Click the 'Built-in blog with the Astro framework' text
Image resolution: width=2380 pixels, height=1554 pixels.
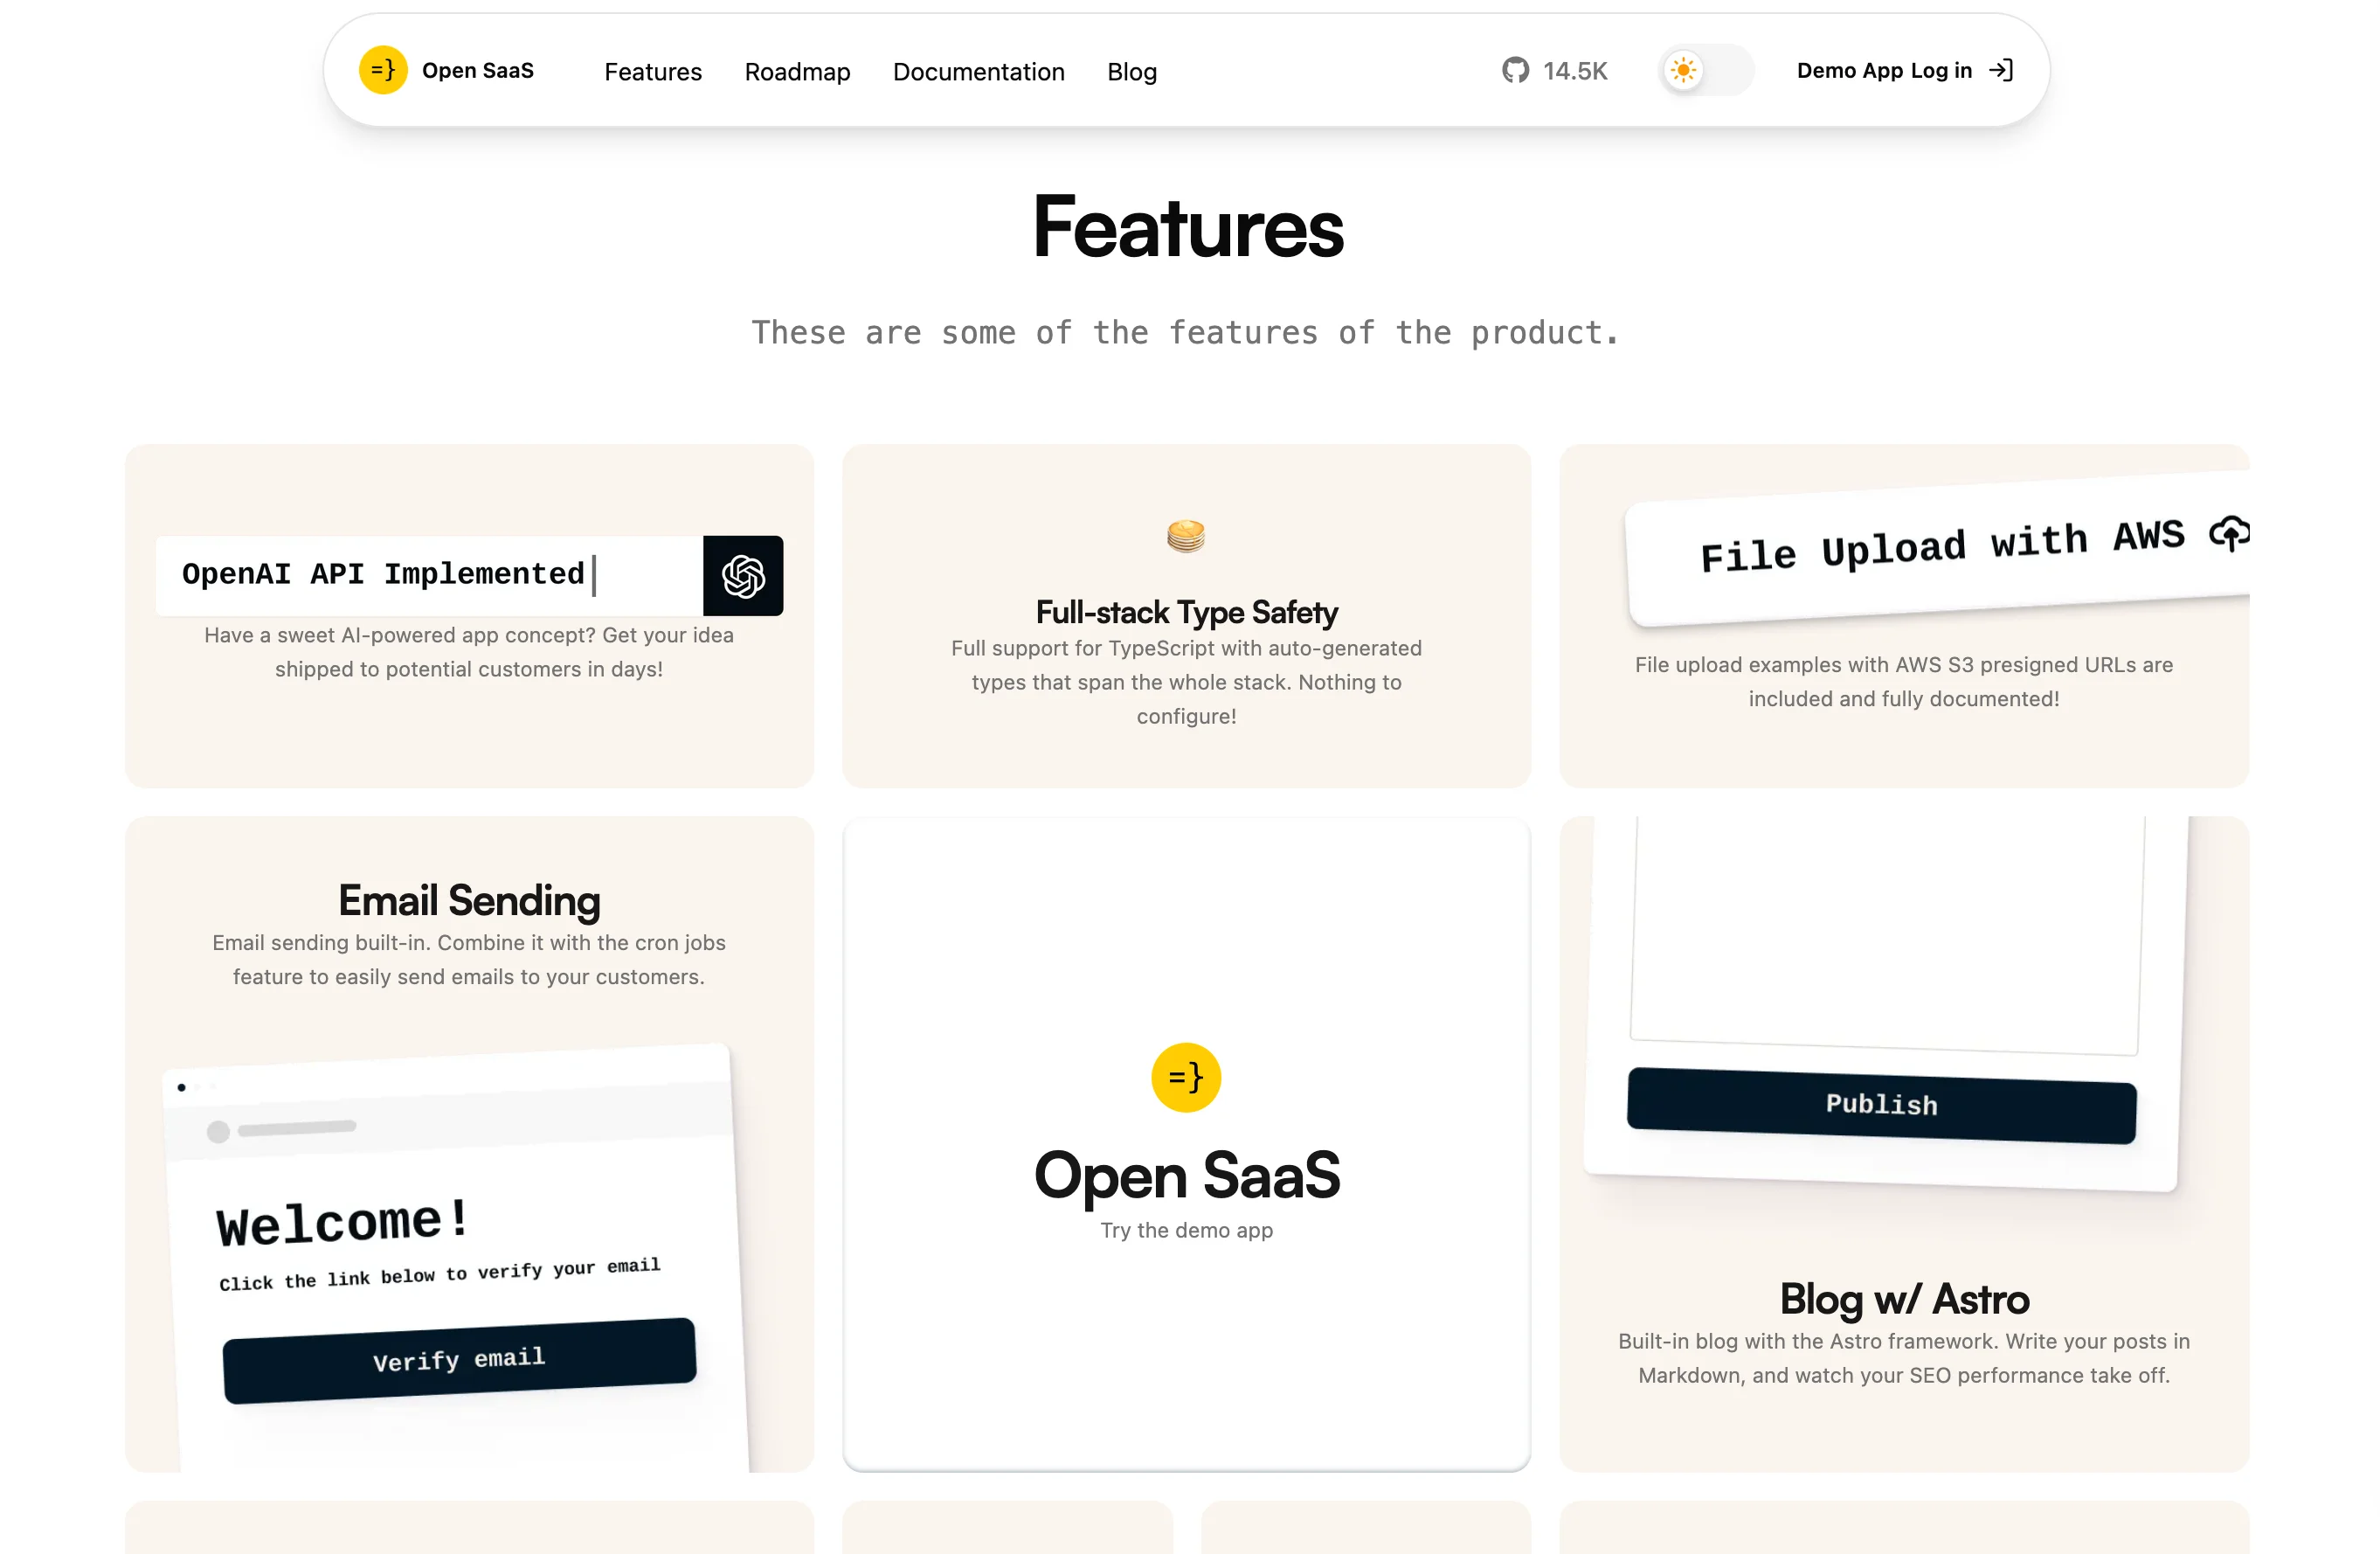[1904, 1358]
